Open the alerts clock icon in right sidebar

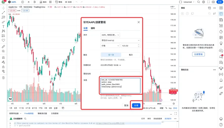(221, 14)
